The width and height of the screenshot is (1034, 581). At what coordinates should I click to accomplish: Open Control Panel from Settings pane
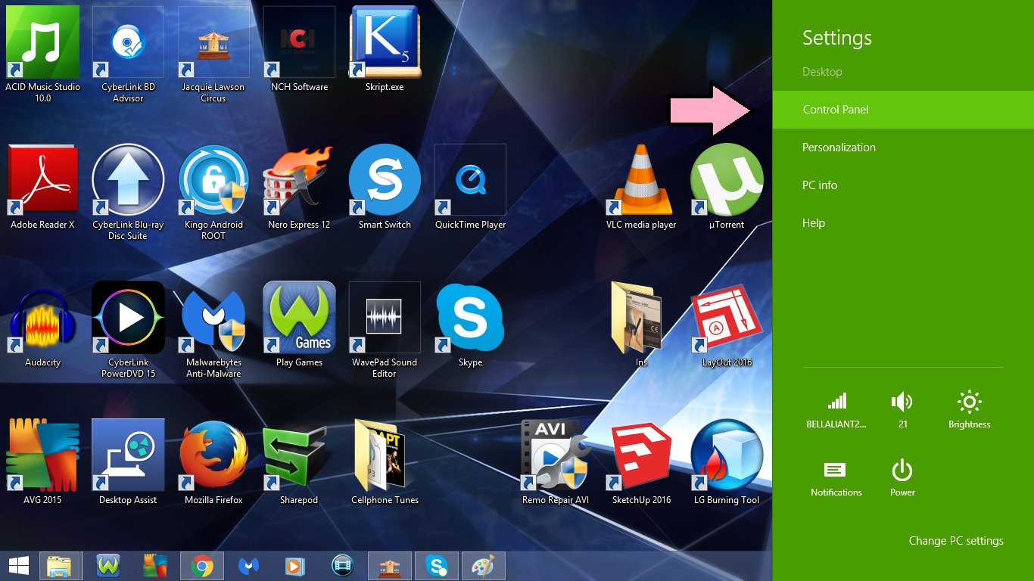(903, 110)
